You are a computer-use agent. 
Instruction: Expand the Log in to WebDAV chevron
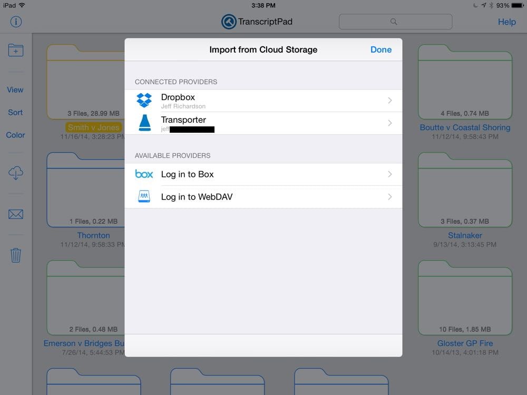pyautogui.click(x=390, y=197)
